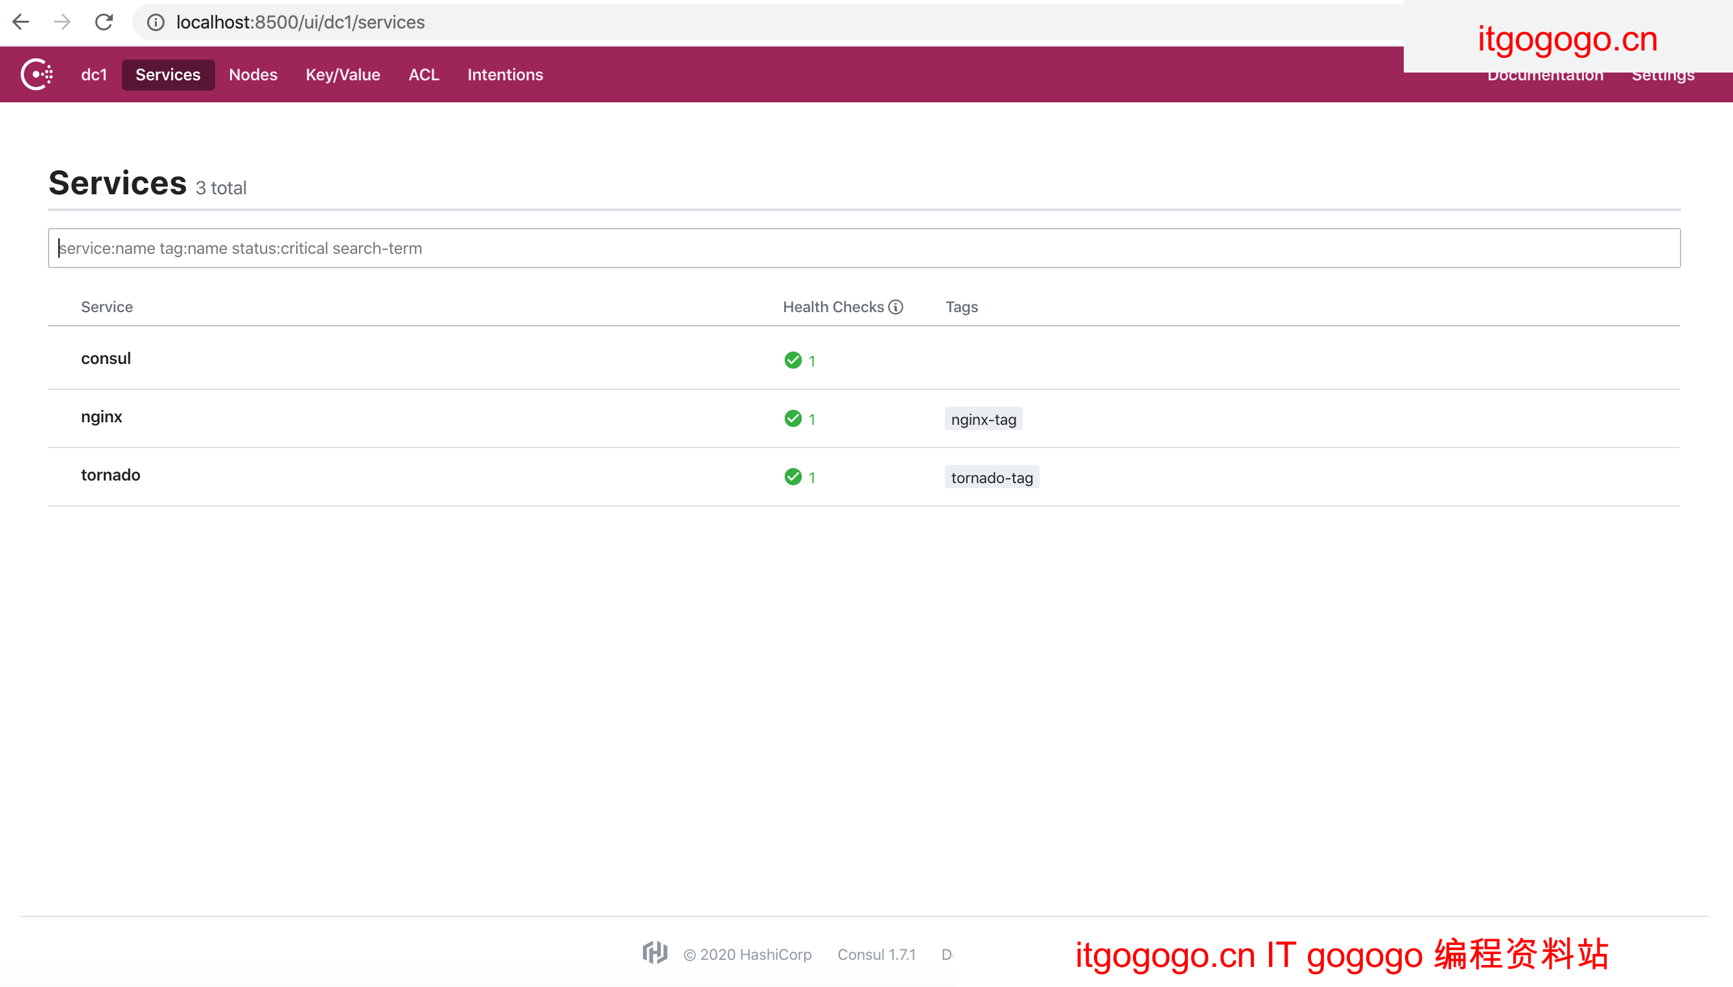1733x987 pixels.
Task: Open the Intentions tab
Action: click(x=505, y=74)
